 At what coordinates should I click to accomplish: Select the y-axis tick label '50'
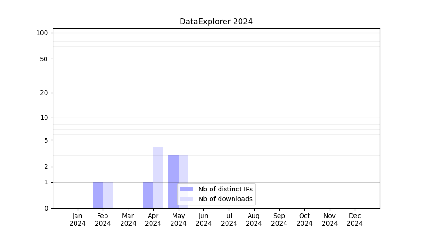pos(44,59)
